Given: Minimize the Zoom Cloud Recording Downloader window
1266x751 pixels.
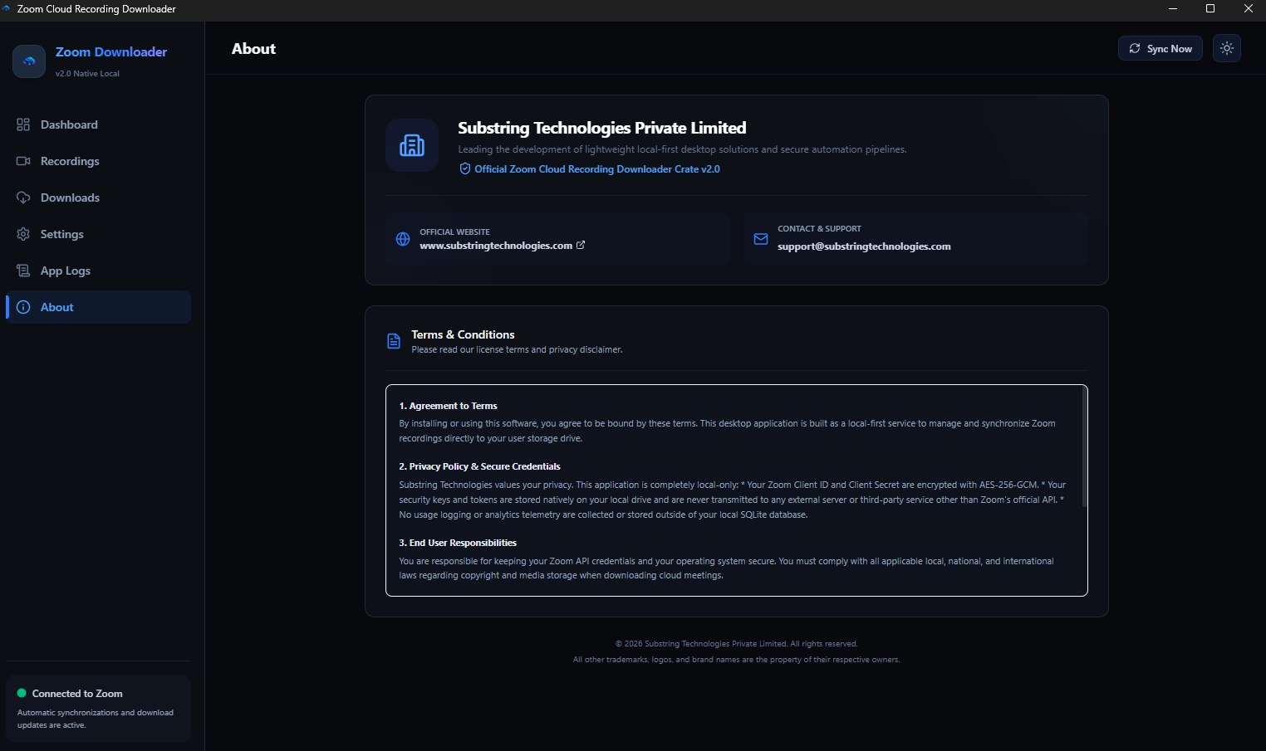Looking at the screenshot, I should pos(1173,9).
